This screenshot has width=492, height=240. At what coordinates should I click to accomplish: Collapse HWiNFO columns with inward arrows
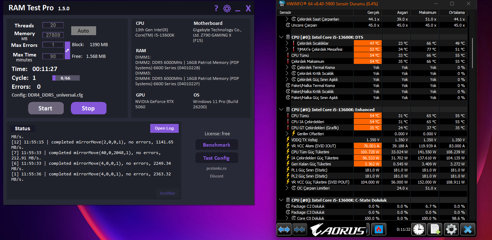coord(300,229)
